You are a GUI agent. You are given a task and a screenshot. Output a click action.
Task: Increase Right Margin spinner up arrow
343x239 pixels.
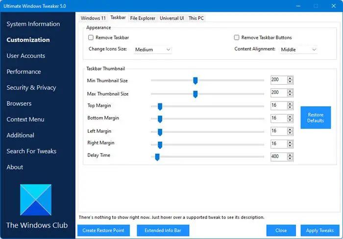click(290, 142)
